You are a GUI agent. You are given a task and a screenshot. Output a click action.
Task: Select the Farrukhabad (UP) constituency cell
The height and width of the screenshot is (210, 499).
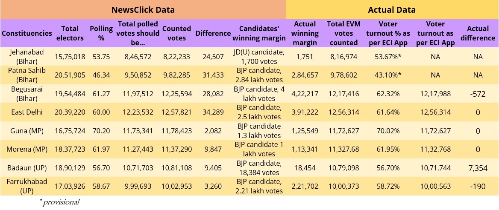click(27, 186)
